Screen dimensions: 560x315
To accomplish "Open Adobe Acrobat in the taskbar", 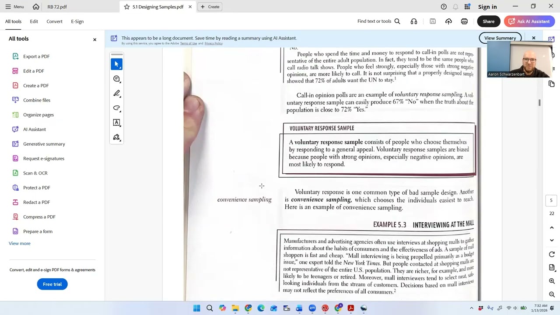I will click(350, 308).
